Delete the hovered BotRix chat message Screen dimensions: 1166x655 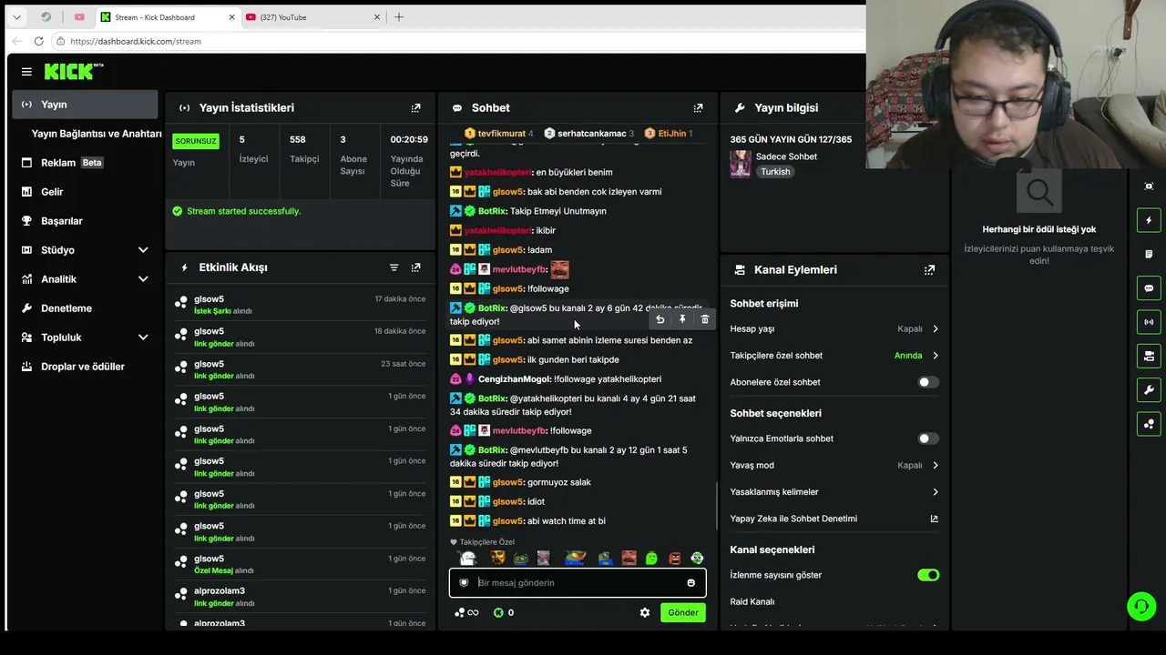tap(704, 319)
